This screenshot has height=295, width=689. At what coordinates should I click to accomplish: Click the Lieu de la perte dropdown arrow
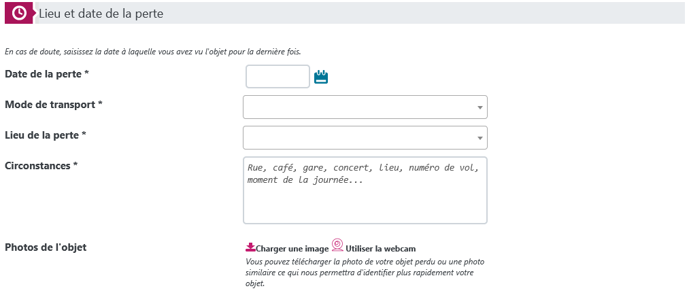coord(480,138)
